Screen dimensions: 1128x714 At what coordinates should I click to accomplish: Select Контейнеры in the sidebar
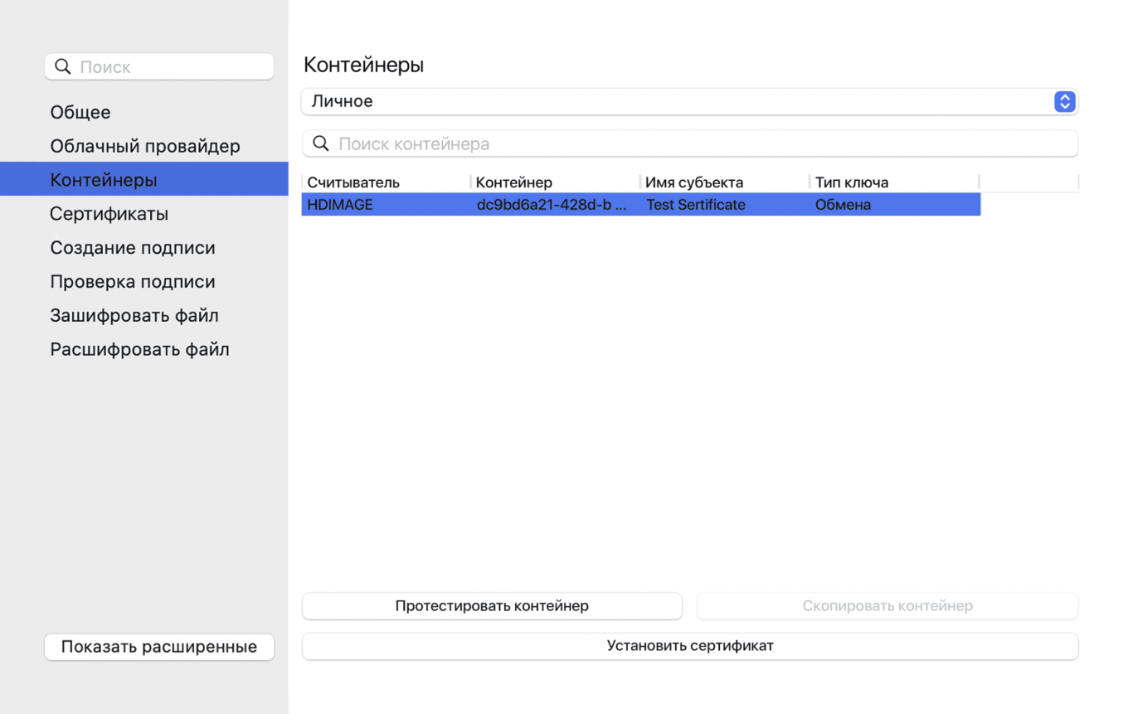104,180
